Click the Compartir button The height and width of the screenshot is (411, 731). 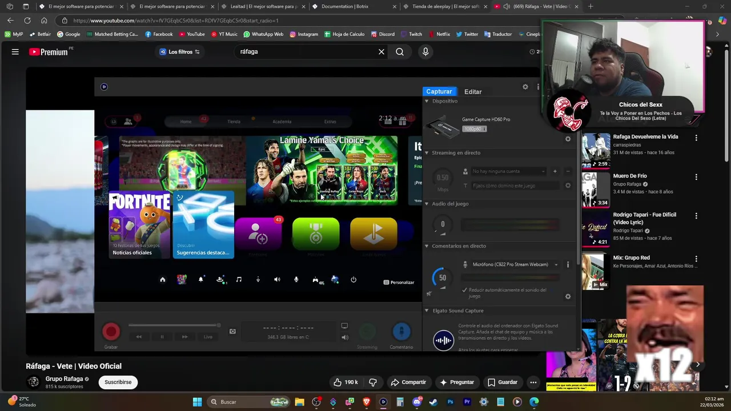pos(408,382)
